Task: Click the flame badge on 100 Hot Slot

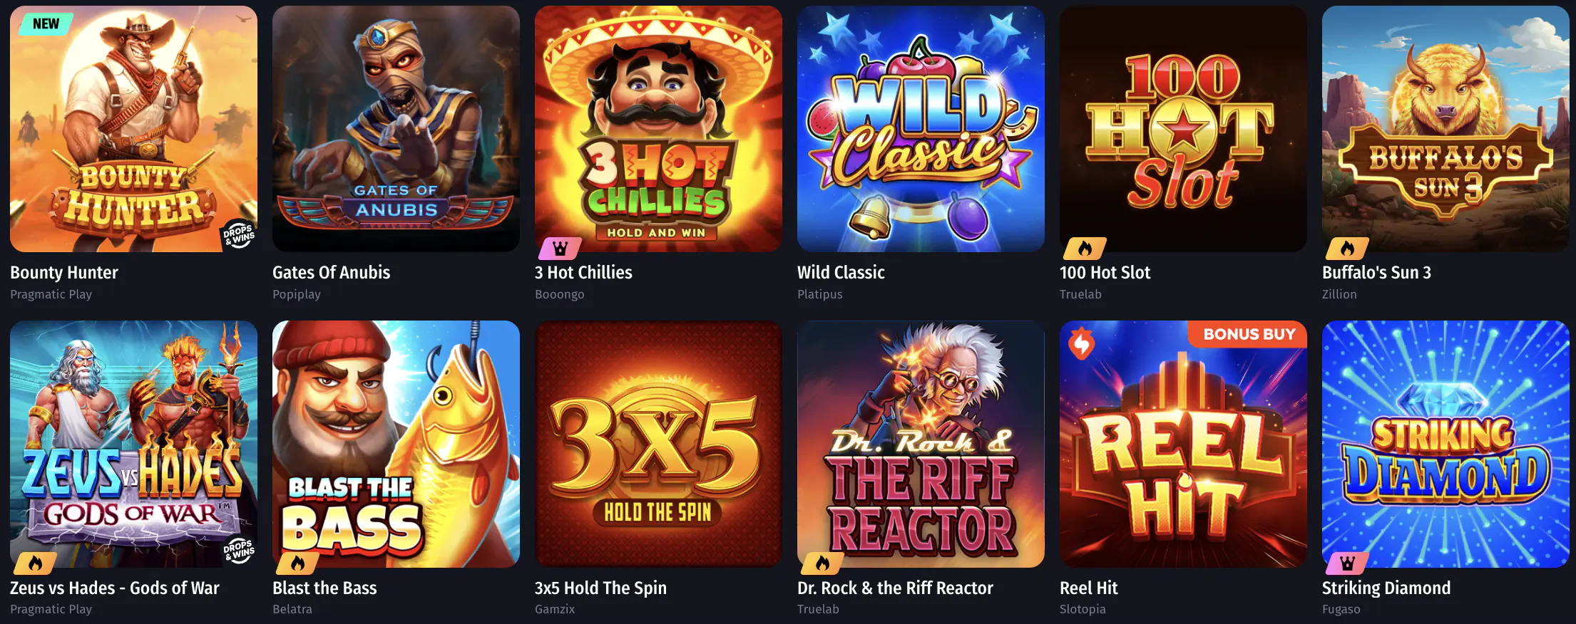Action: pyautogui.click(x=1085, y=249)
